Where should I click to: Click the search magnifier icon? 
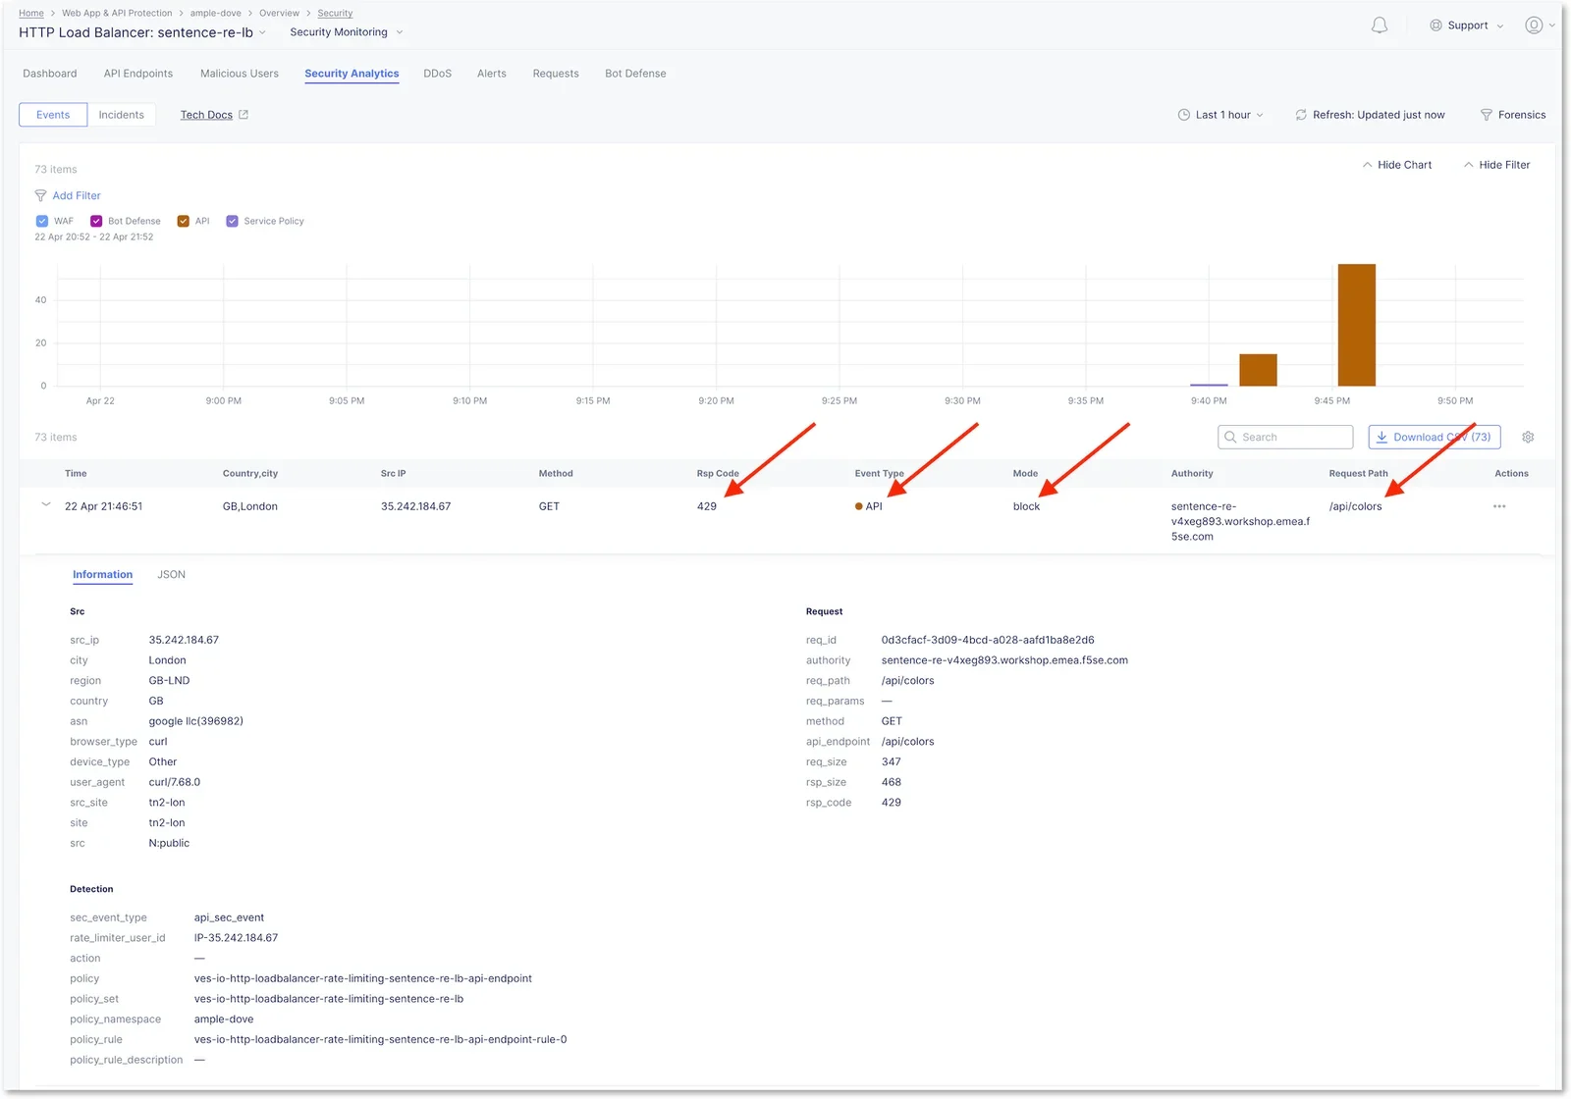pyautogui.click(x=1230, y=438)
